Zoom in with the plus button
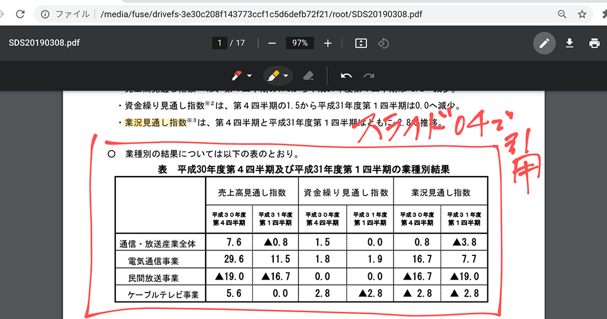Screen dimensions: 607x319 click(x=328, y=43)
